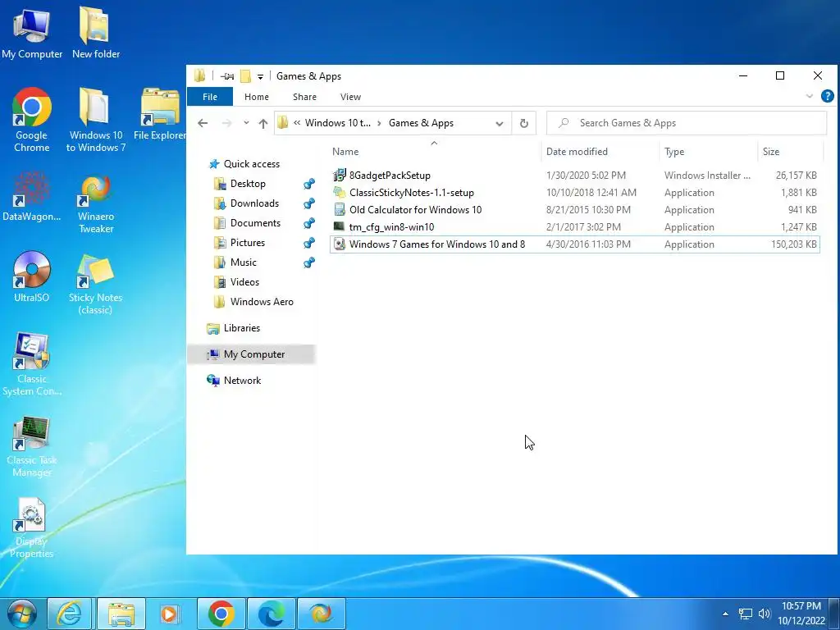Open the Share ribbon tab

(305, 97)
